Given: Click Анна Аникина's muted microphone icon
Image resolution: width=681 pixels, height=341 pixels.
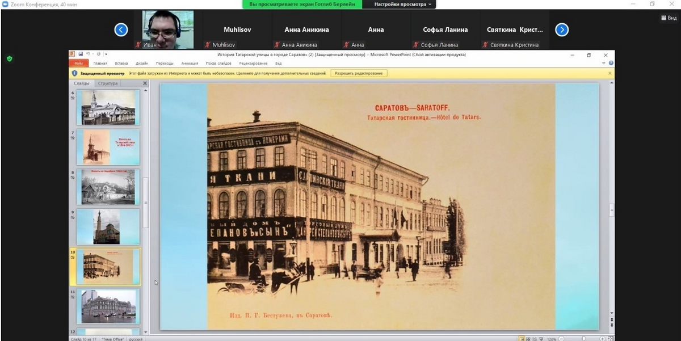Looking at the screenshot, I should pyautogui.click(x=277, y=45).
